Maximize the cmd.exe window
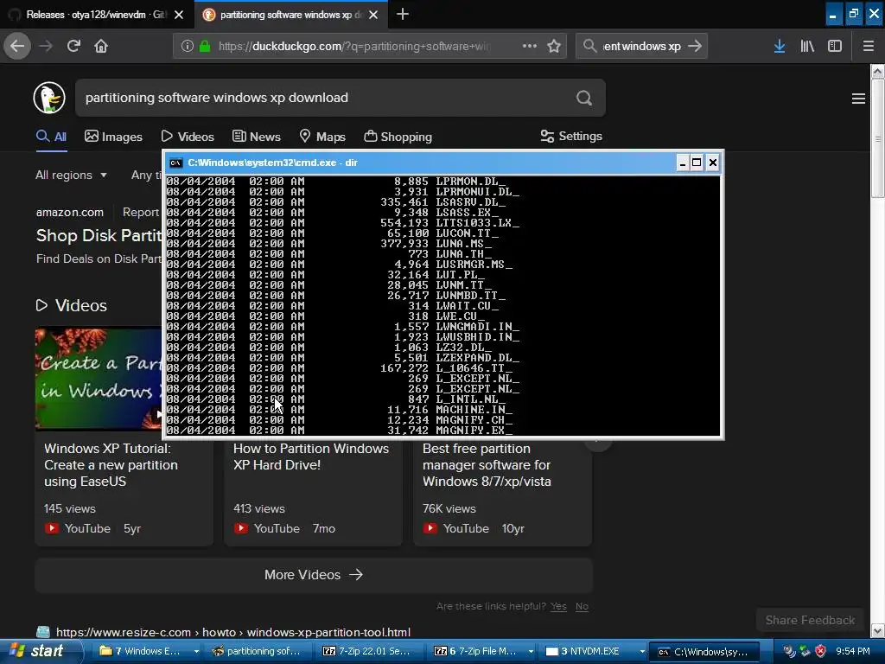This screenshot has width=885, height=664. [x=697, y=163]
